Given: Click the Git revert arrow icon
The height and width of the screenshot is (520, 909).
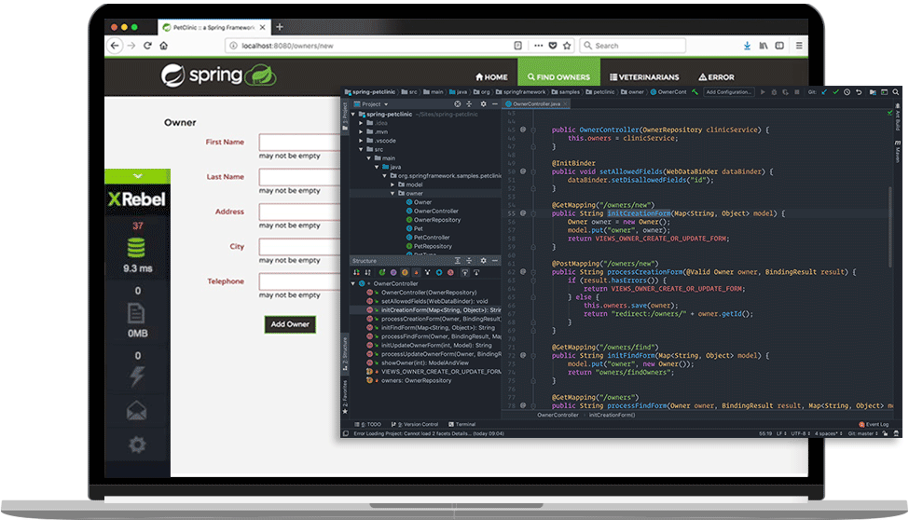Looking at the screenshot, I should pos(859,92).
